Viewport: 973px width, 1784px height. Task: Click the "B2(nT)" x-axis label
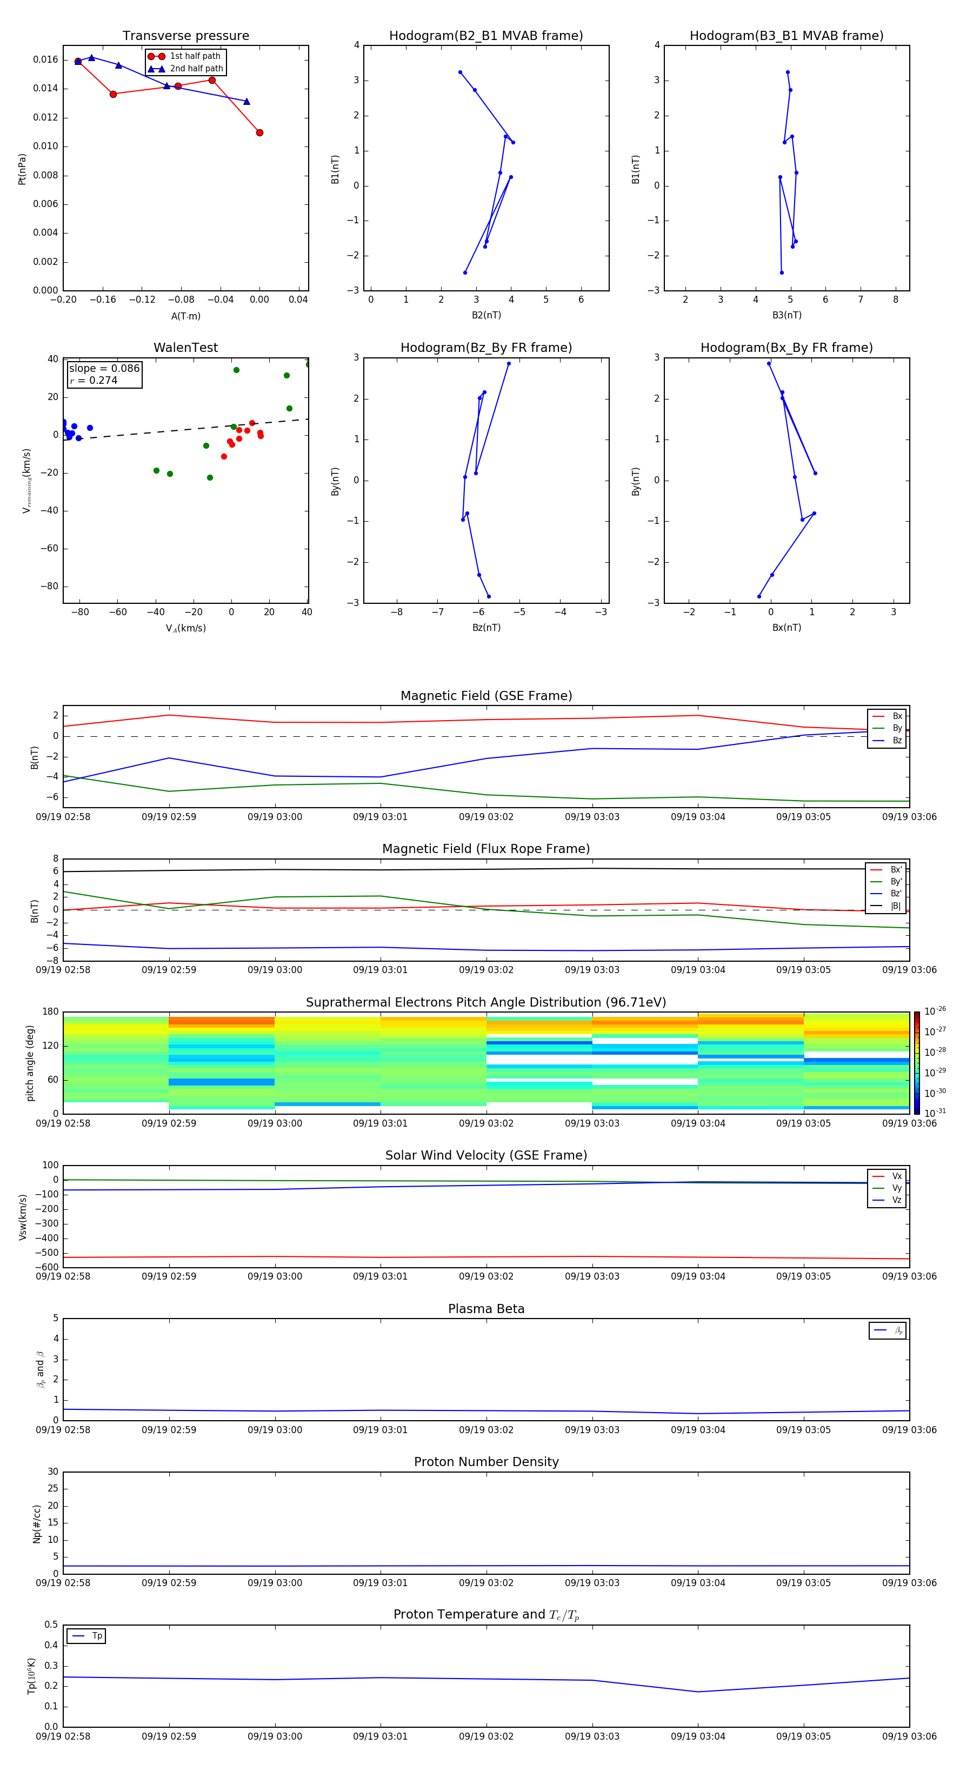tap(486, 315)
